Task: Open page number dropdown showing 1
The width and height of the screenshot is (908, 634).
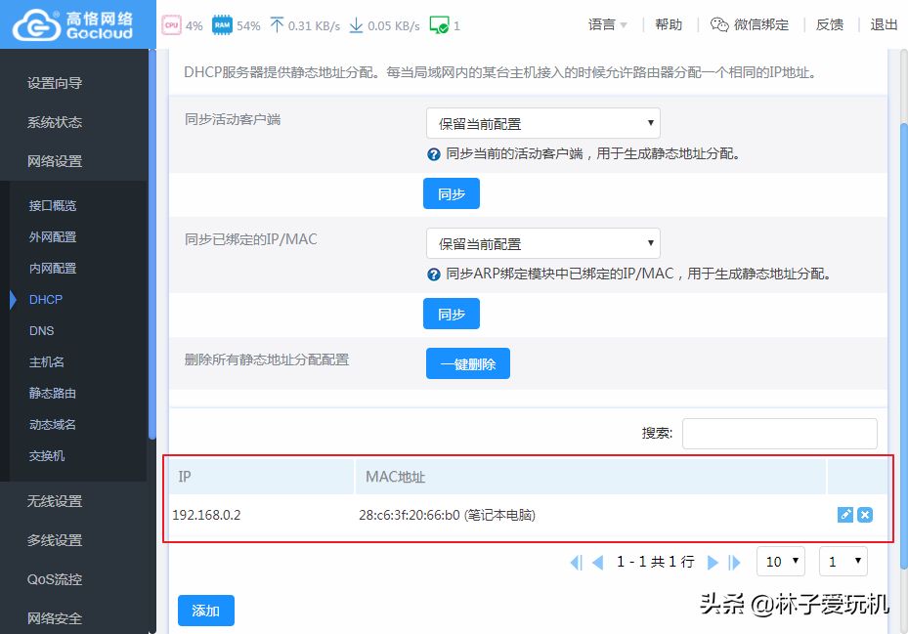Action: click(843, 561)
